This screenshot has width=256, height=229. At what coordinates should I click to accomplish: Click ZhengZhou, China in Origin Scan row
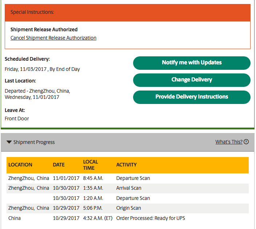coord(29,208)
